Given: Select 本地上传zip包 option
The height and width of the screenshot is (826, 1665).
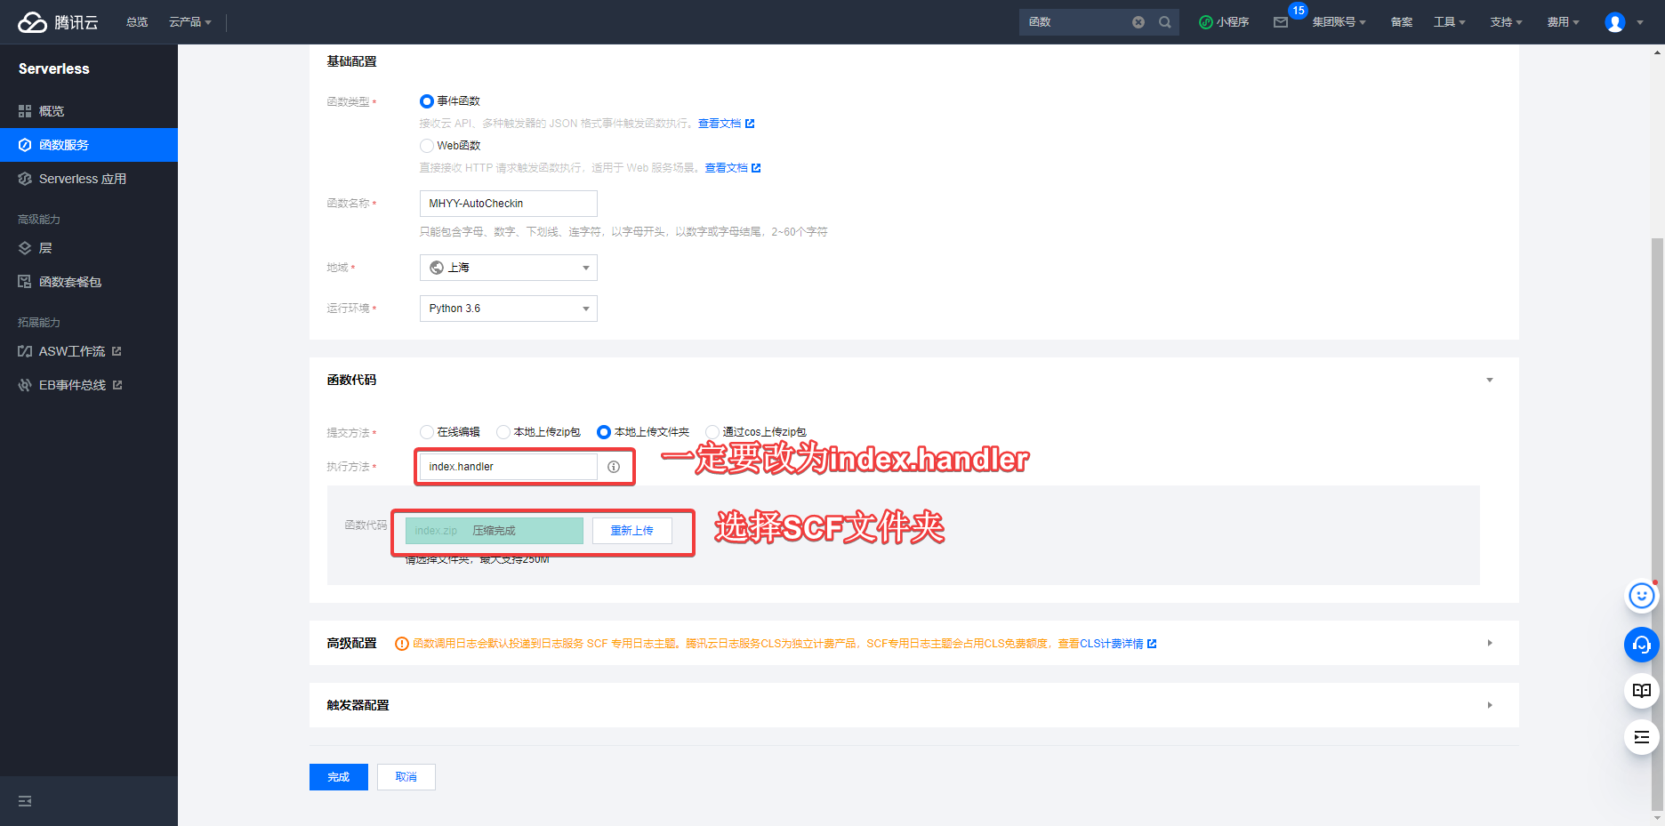Looking at the screenshot, I should click(x=503, y=432).
